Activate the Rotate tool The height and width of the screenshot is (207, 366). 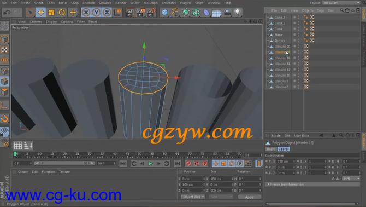(x=62, y=12)
